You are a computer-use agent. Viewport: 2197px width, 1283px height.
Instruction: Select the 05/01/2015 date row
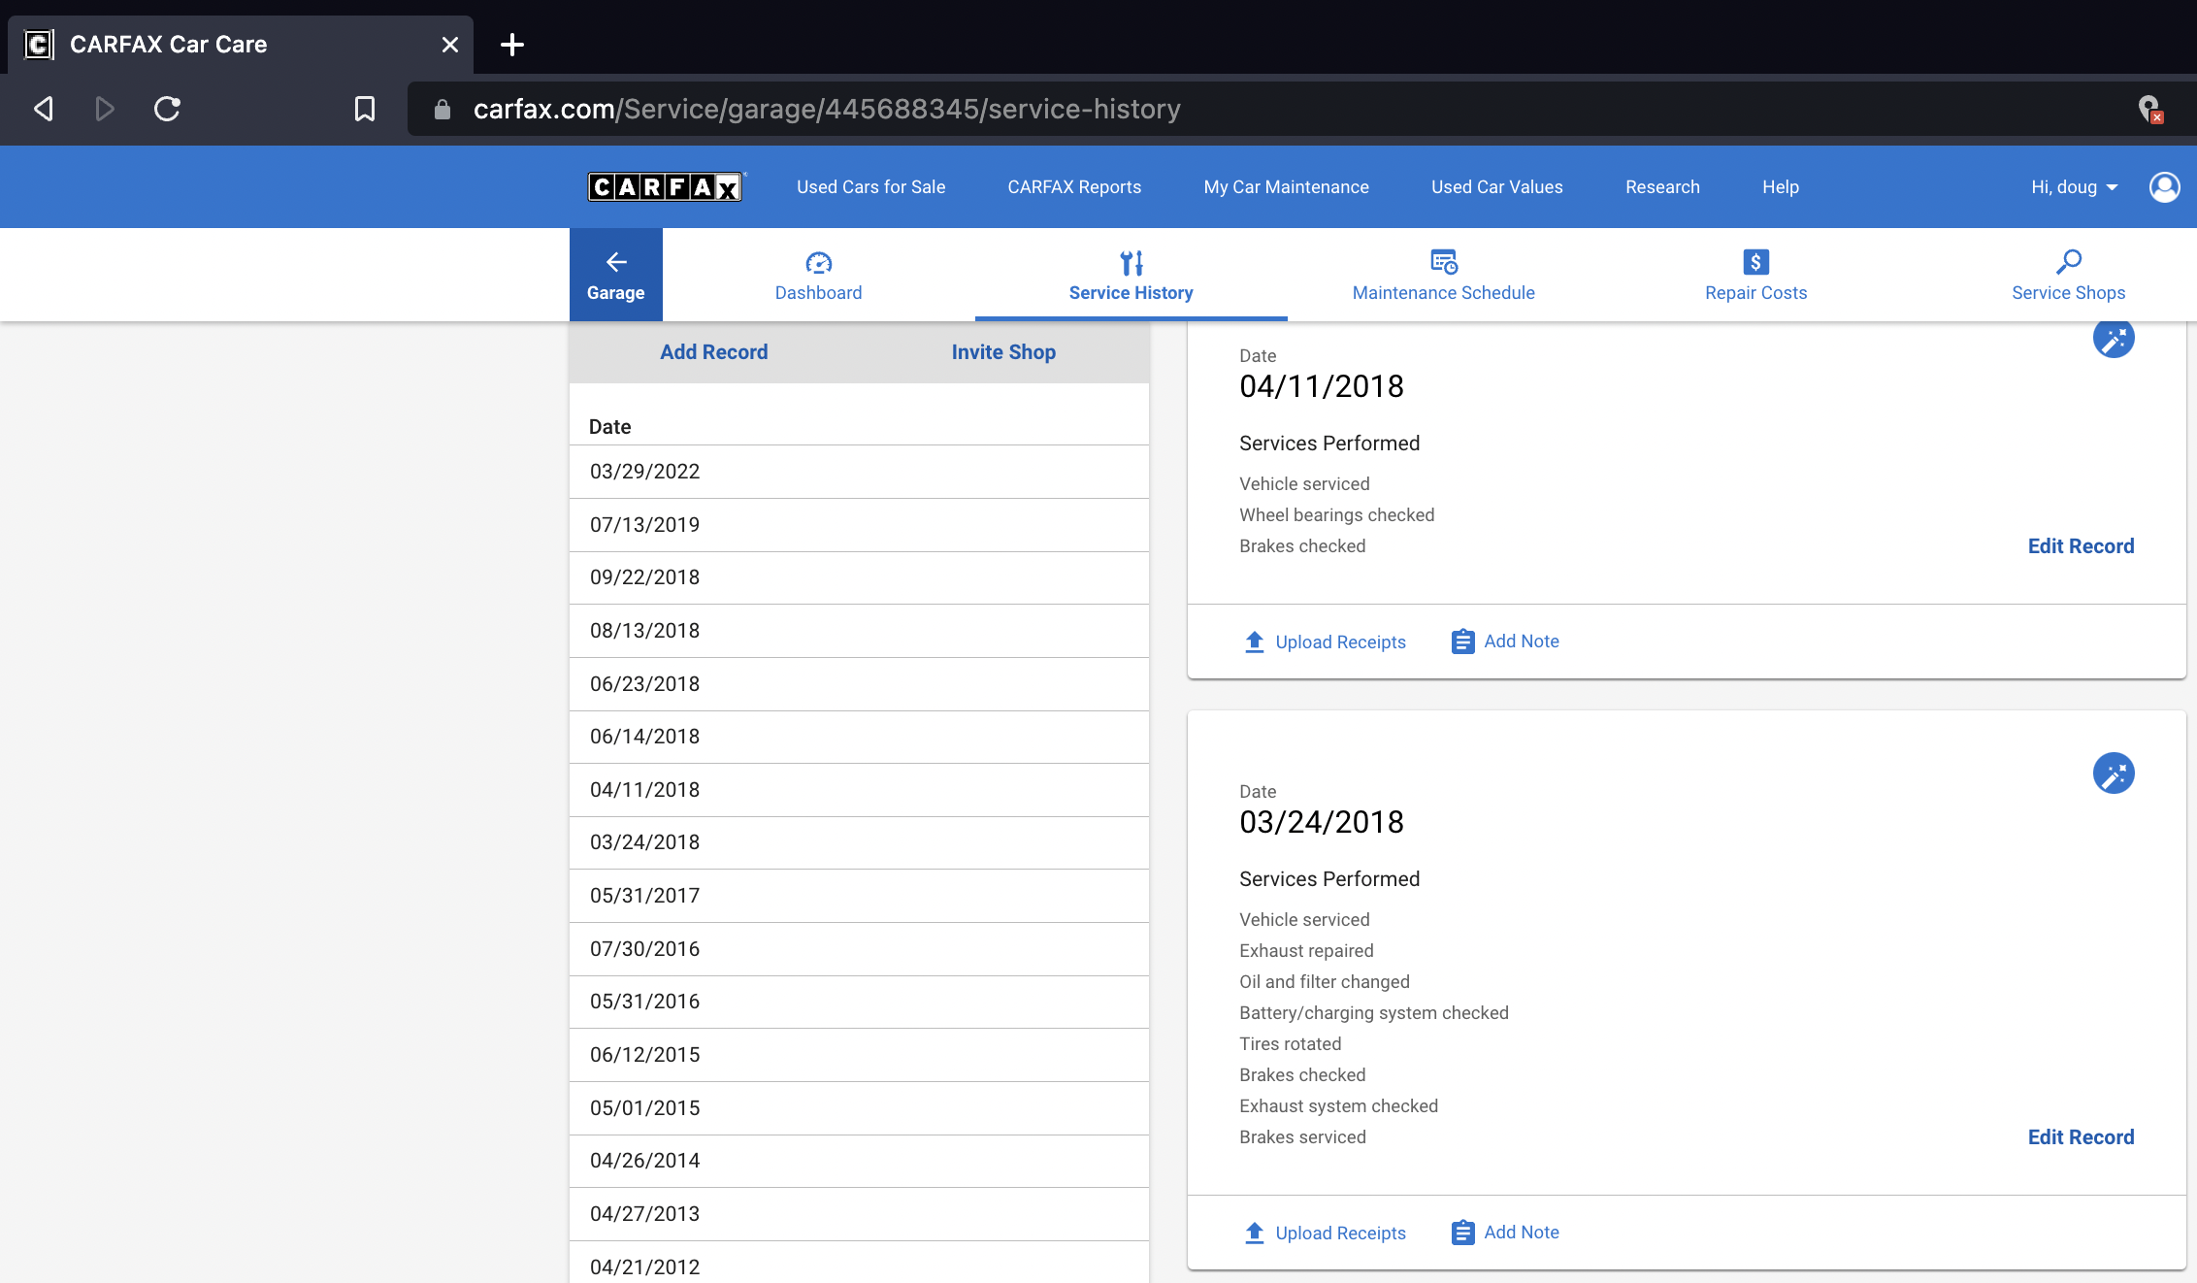pyautogui.click(x=859, y=1108)
